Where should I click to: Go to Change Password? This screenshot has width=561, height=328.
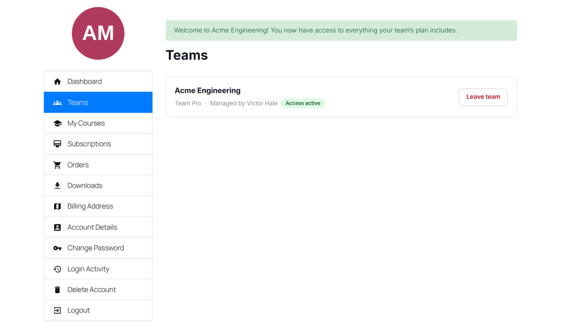click(98, 248)
